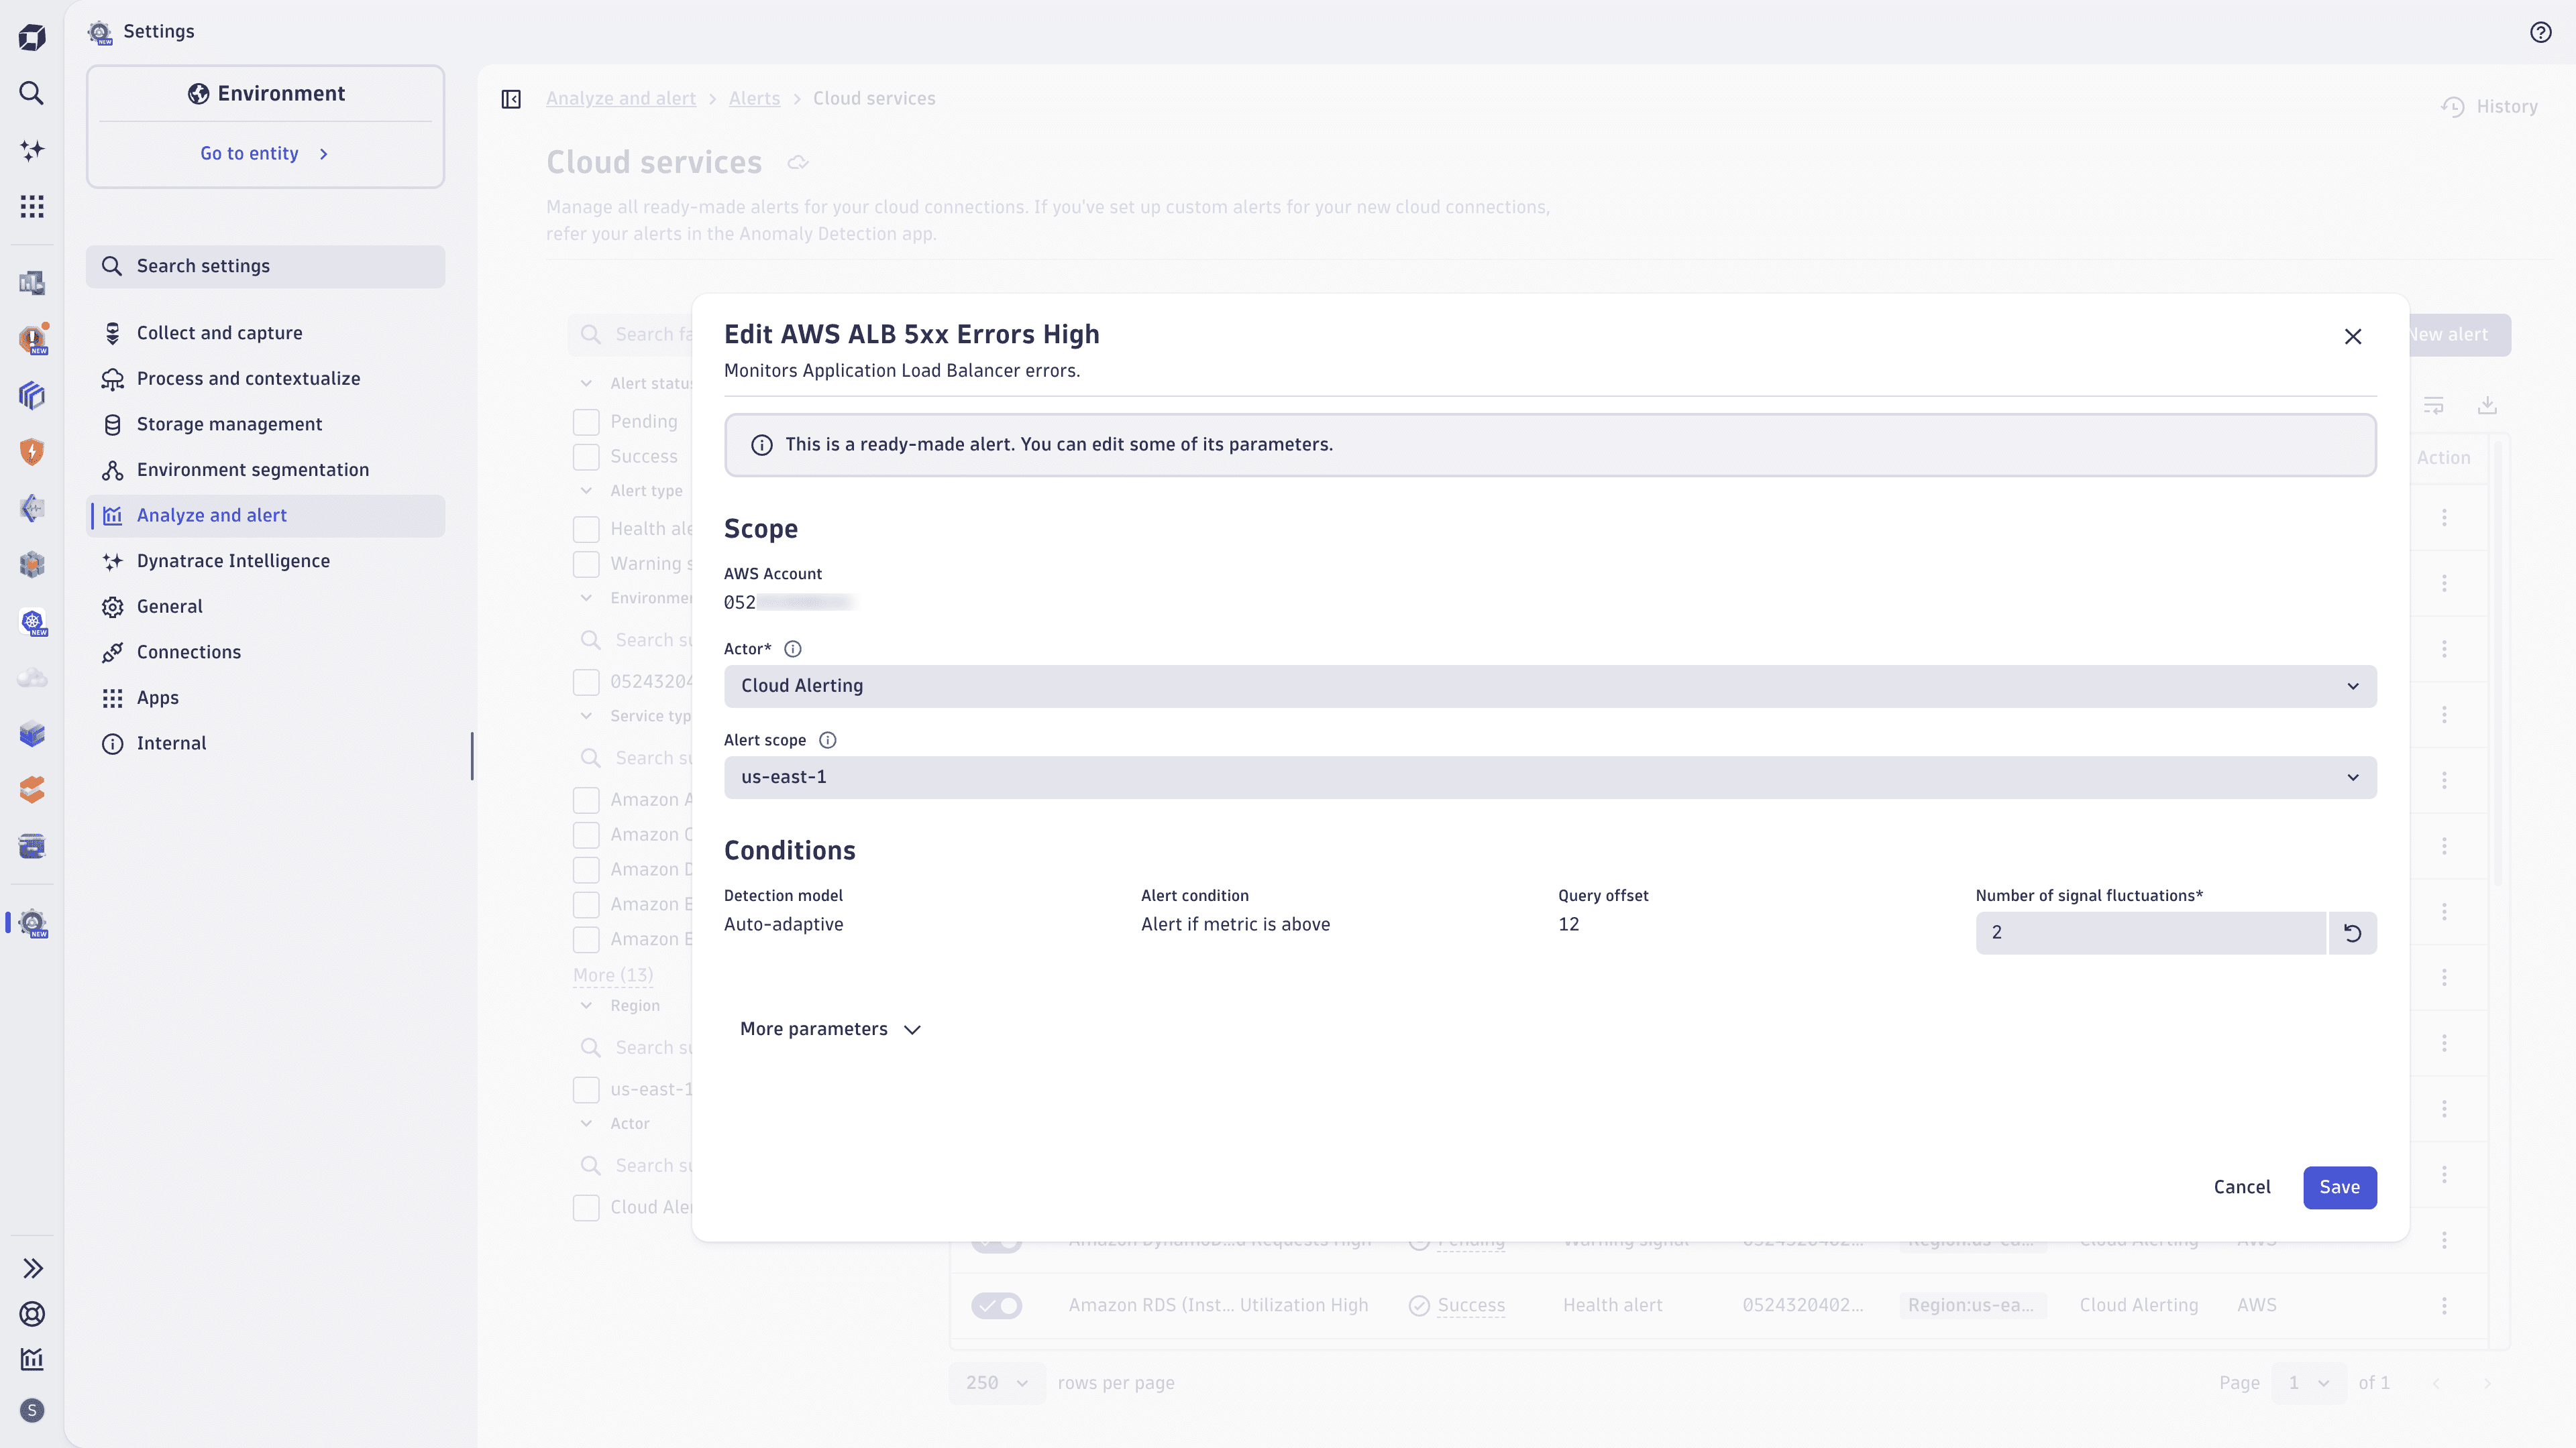Click the Alert scope info icon
The width and height of the screenshot is (2576, 1448).
click(x=827, y=739)
